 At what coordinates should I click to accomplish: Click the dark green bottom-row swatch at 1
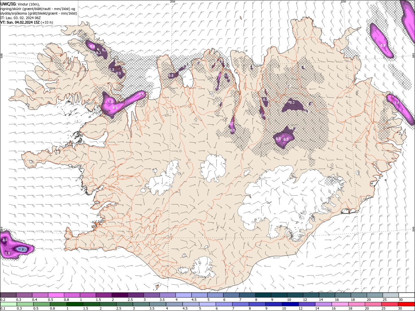point(75,304)
